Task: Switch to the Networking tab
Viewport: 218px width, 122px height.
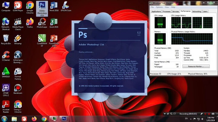Action: click(197, 11)
